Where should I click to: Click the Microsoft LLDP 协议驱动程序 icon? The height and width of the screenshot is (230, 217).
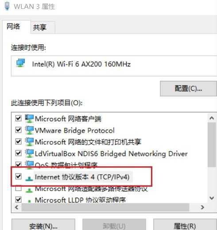coord(29,201)
